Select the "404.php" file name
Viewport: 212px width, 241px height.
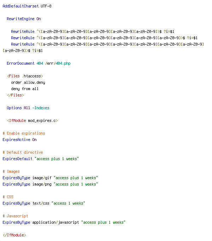pyautogui.click(x=63, y=64)
